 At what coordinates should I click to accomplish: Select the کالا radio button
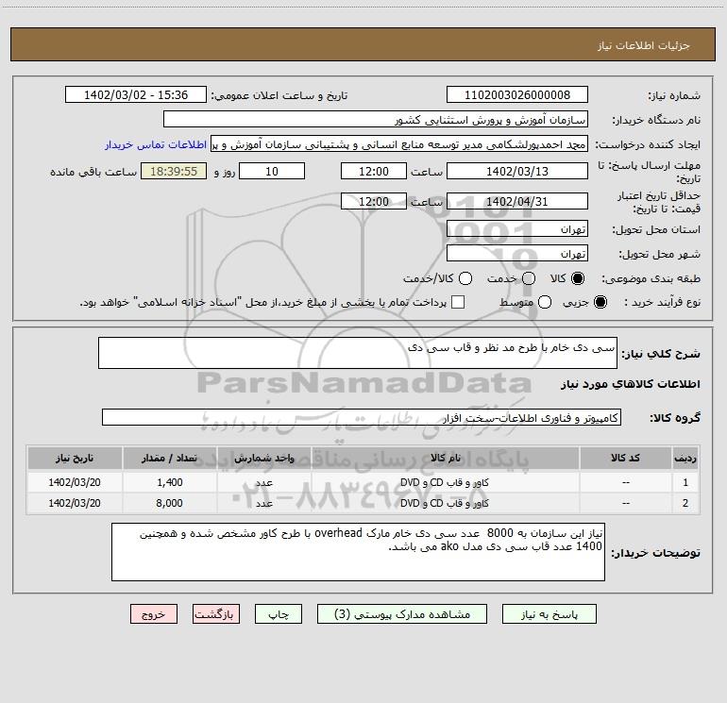click(x=578, y=278)
